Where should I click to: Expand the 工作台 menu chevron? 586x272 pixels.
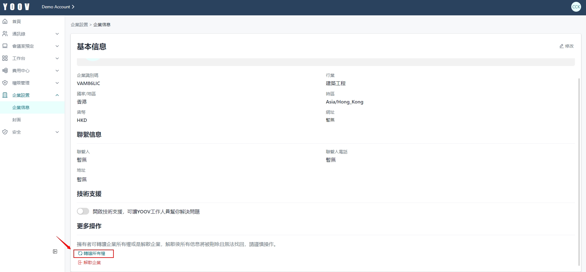pyautogui.click(x=57, y=58)
